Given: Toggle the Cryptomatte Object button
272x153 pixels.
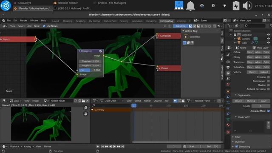Looking at the screenshot, I should tap(238, 101).
